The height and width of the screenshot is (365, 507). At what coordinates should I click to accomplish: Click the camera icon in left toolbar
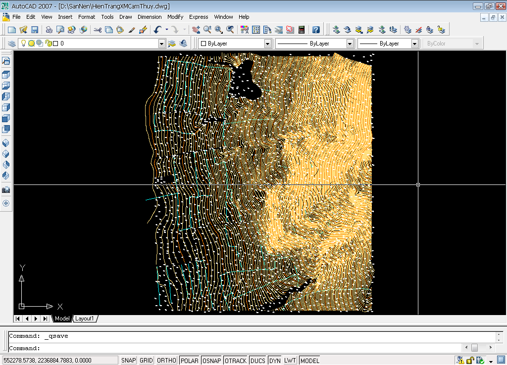tap(6, 190)
